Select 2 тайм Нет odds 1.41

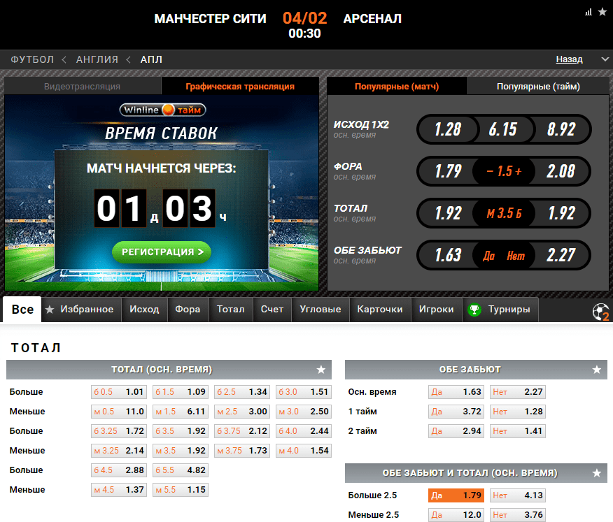(x=518, y=431)
